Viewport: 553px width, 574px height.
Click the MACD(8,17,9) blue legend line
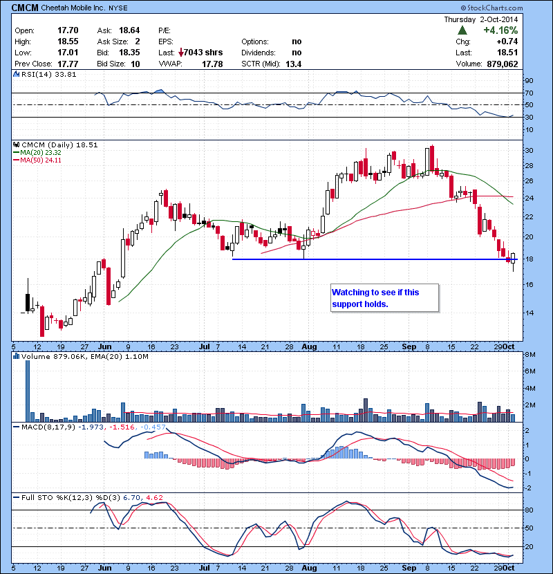click(17, 427)
